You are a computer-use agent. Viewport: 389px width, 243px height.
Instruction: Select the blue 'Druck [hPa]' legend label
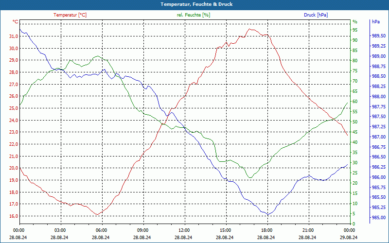(x=316, y=15)
